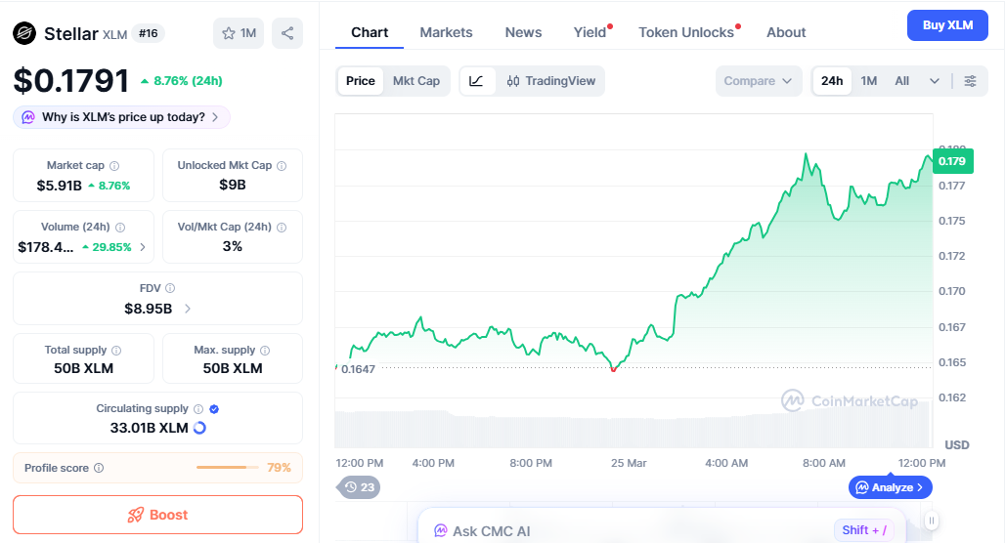Image resolution: width=1005 pixels, height=543 pixels.
Task: Expand Volume (24h) details chevron
Action: pyautogui.click(x=143, y=247)
